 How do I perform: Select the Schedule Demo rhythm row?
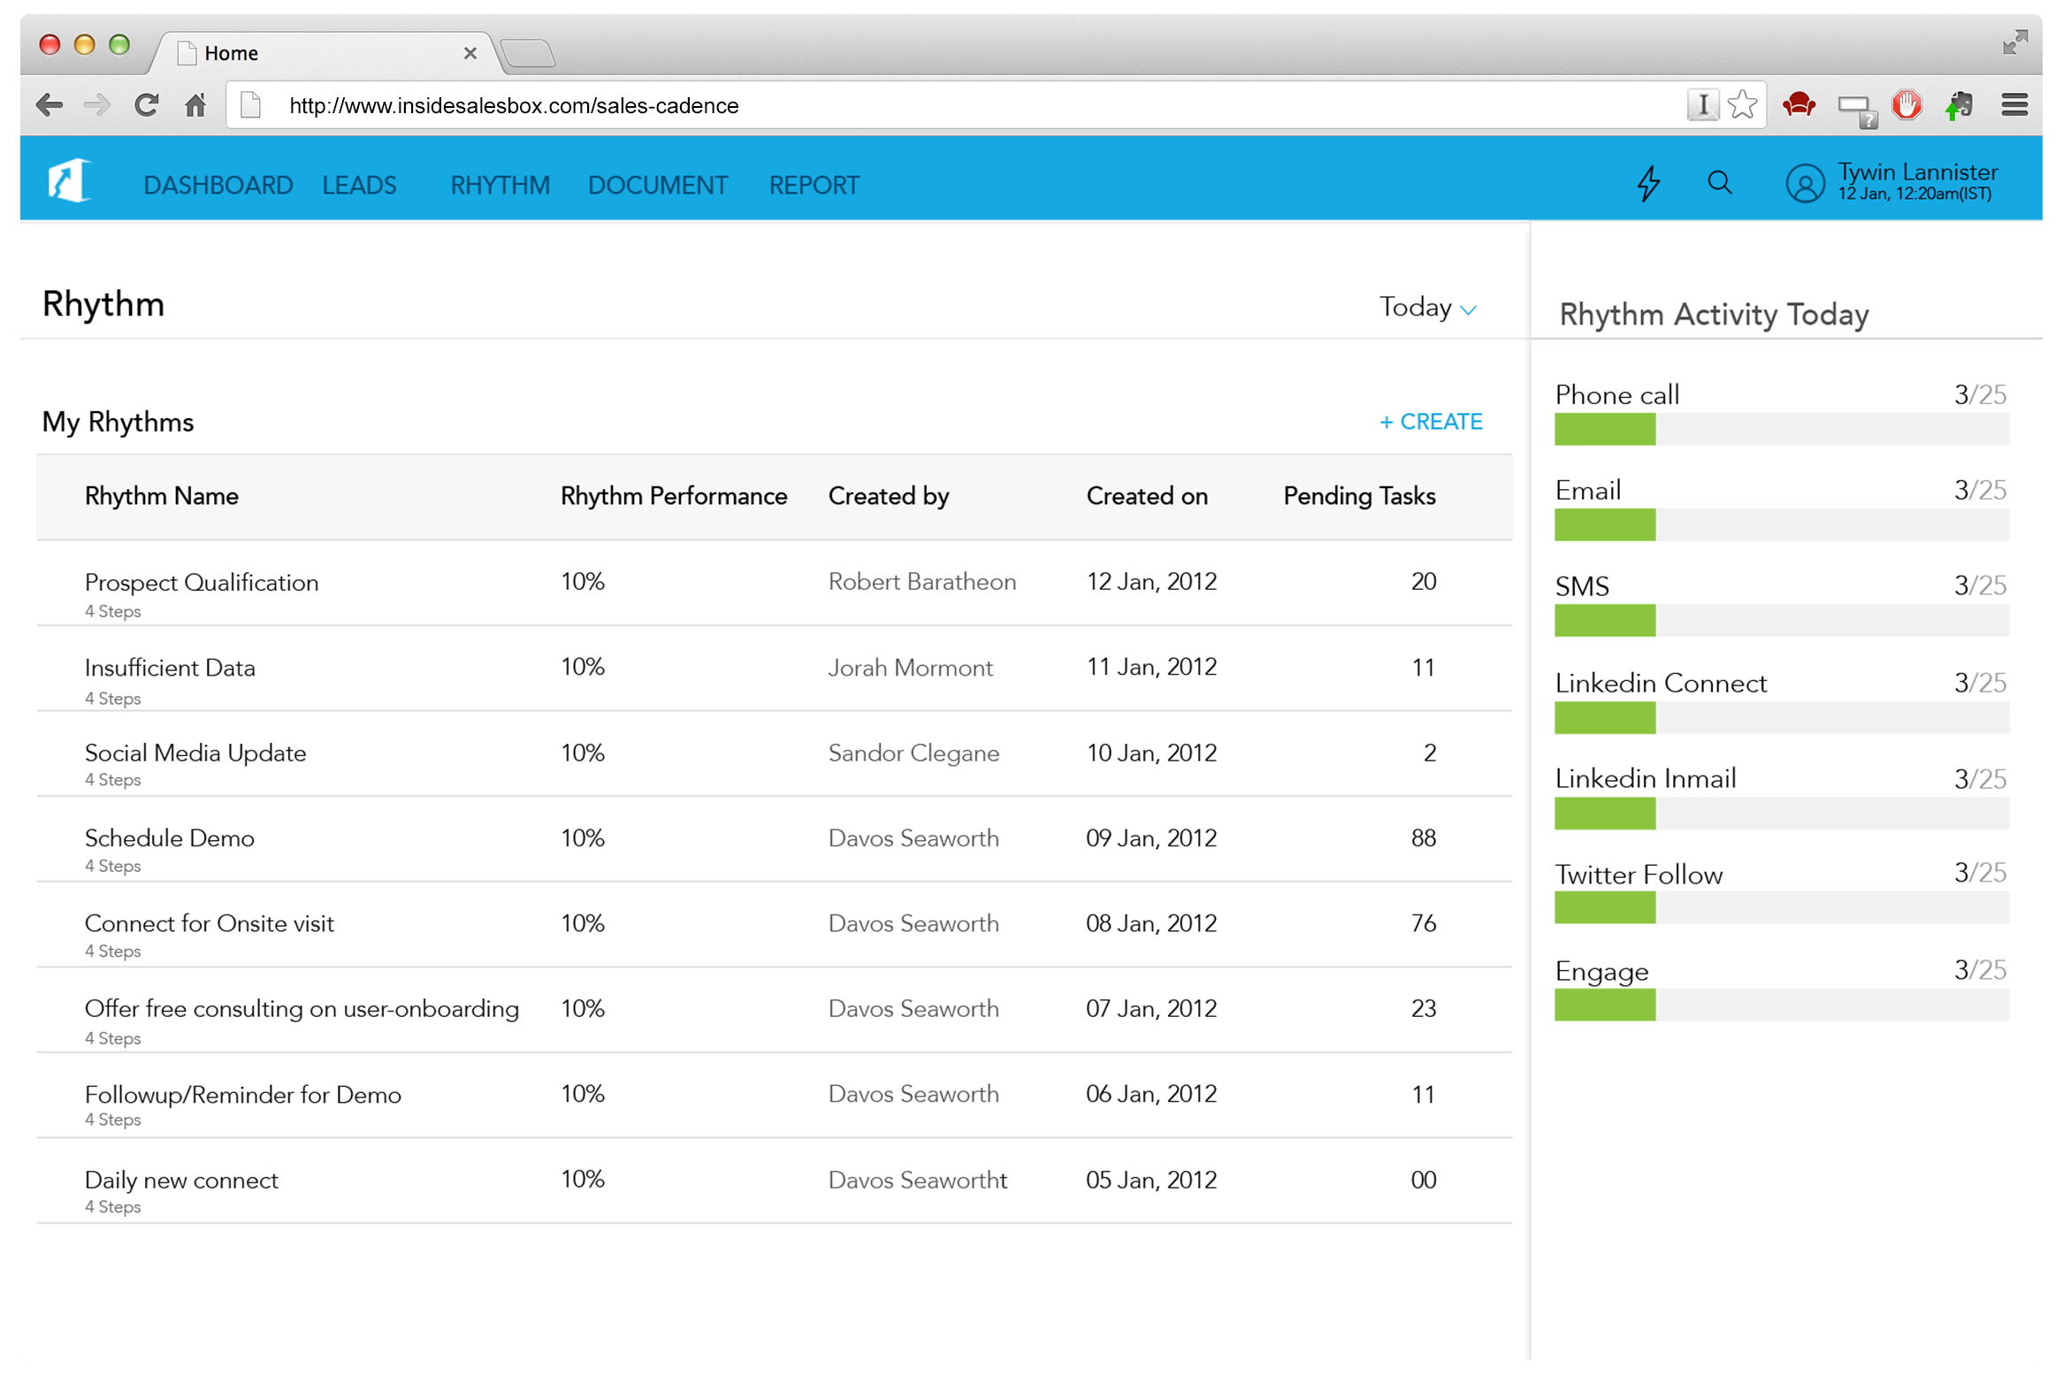(x=763, y=848)
